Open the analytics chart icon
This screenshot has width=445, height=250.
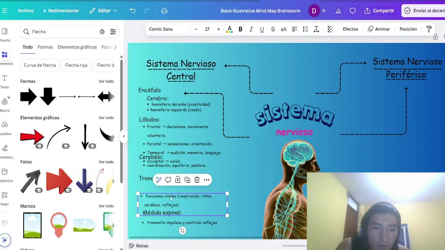pos(338,11)
